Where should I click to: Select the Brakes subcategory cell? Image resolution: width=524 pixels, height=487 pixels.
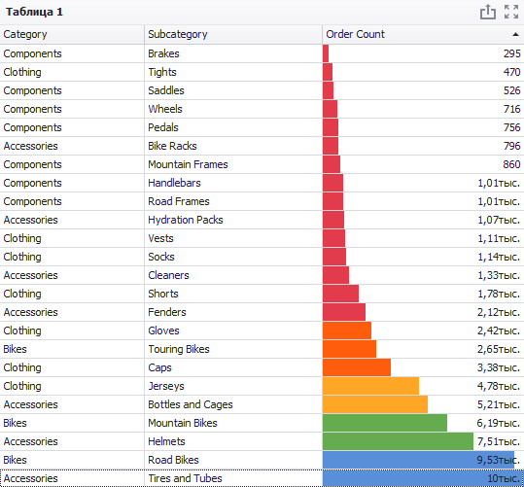(233, 53)
